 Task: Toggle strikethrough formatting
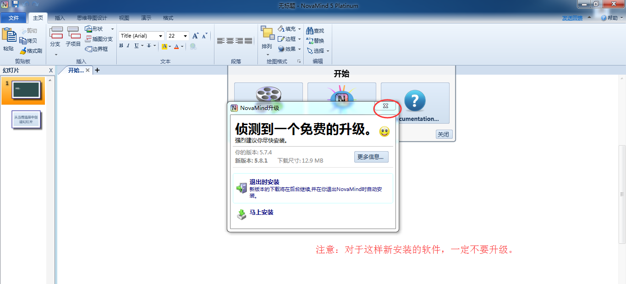(148, 46)
